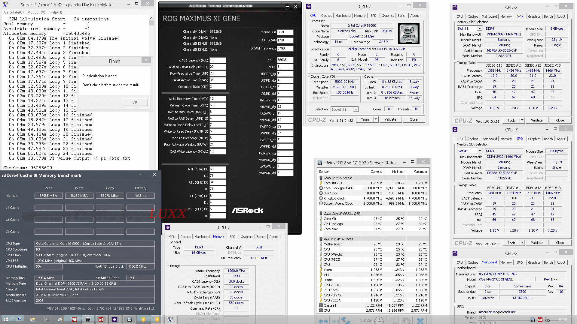The width and height of the screenshot is (577, 324).
Task: Click HWiNFO blue X close sensors icon
Action: (420, 320)
